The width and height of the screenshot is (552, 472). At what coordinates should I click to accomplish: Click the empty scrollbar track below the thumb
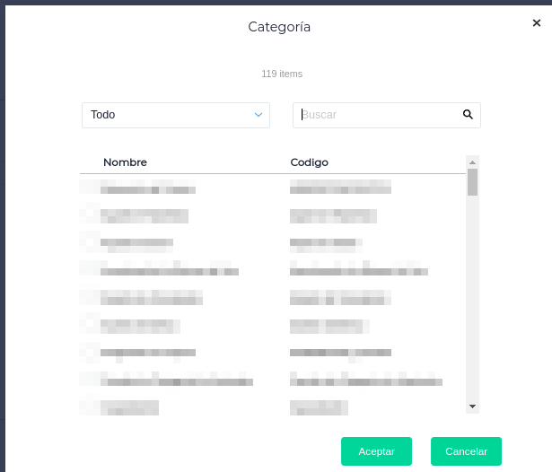point(472,296)
